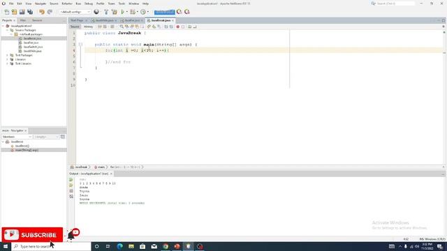This screenshot has height=251, width=447.
Task: Open the Window menu
Action: [133, 3]
